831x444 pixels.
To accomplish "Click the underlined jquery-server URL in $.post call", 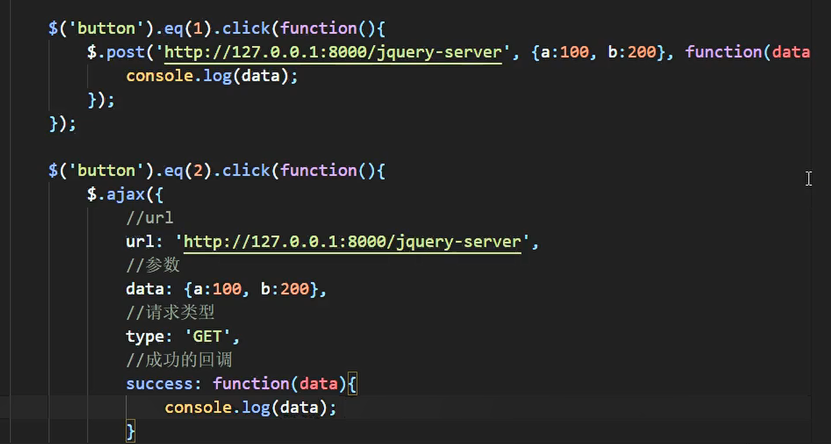I will 333,52.
